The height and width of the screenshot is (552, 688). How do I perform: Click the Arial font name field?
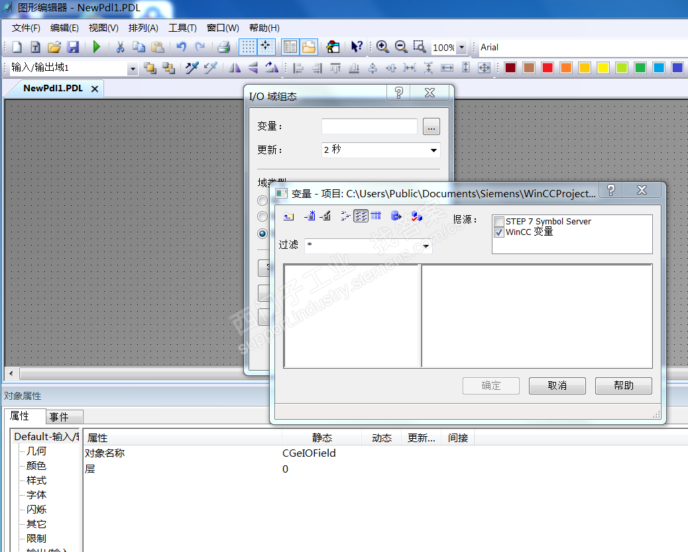[x=583, y=47]
